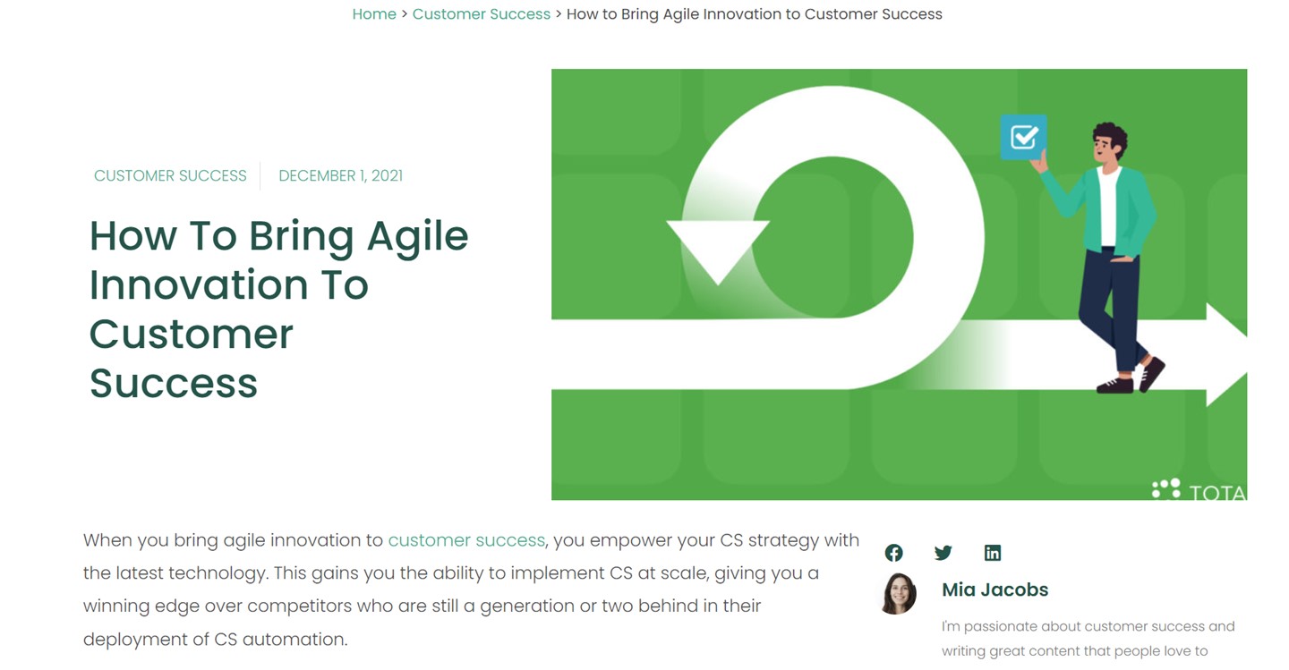
Task: Follow the 'customer success' inline text link
Action: click(466, 540)
